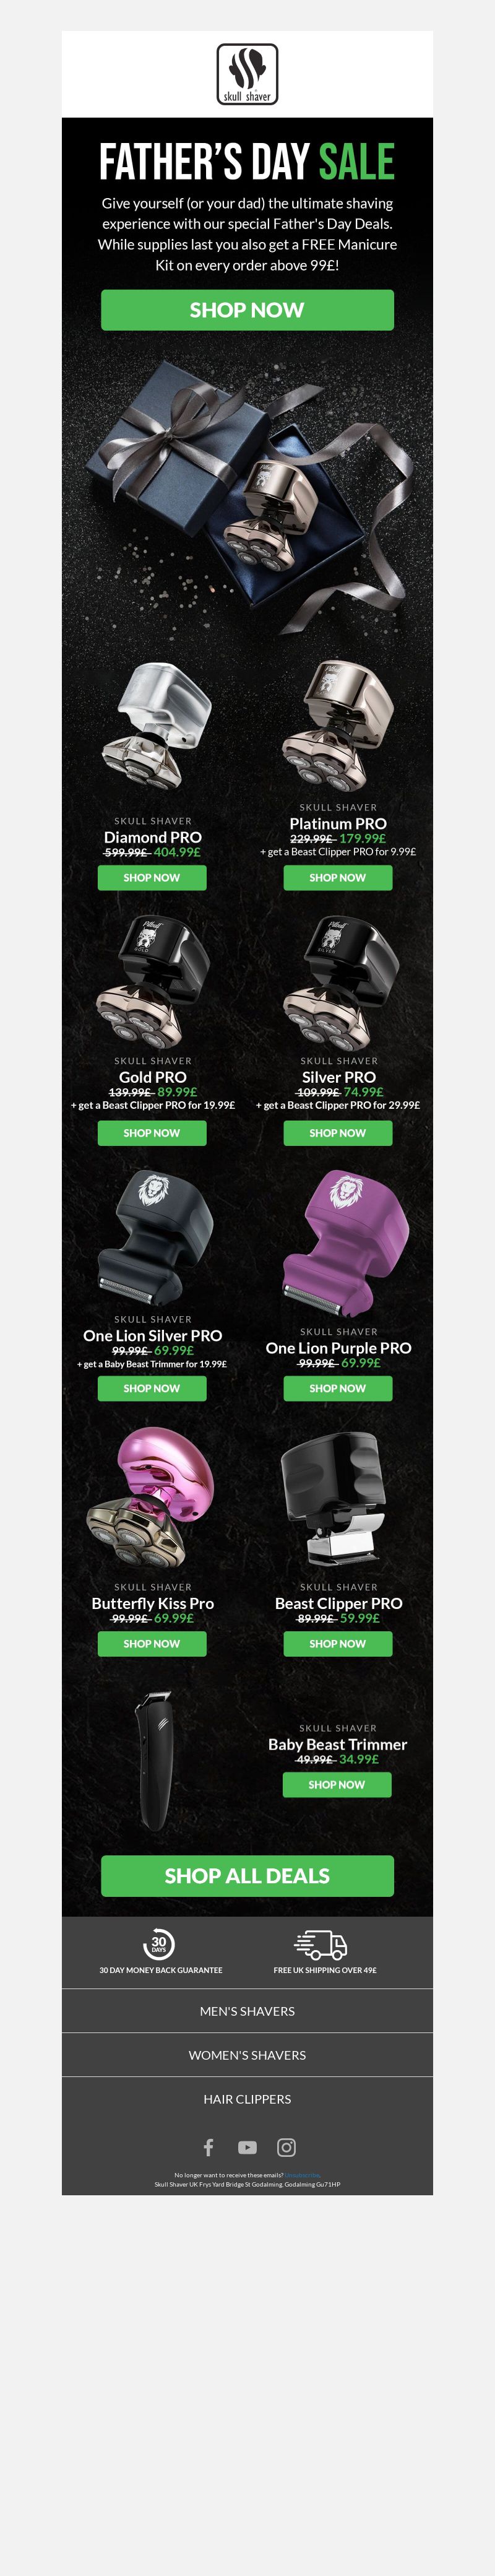The height and width of the screenshot is (2576, 495).
Task: Shop now for Baby Beast Trimmer
Action: click(337, 1783)
